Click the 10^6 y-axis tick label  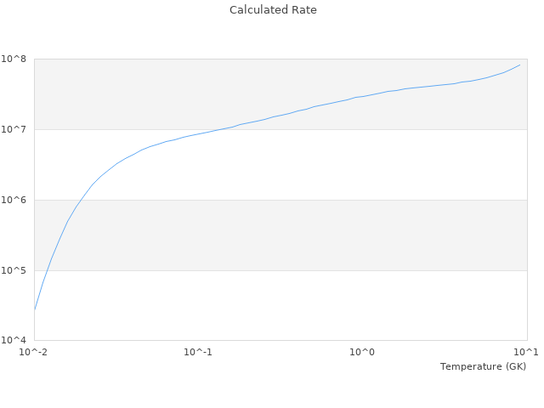pyautogui.click(x=14, y=200)
